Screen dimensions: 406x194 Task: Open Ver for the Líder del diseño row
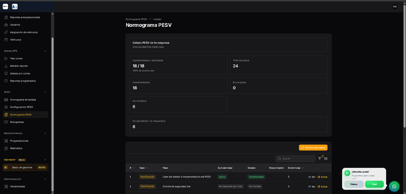click(312, 177)
